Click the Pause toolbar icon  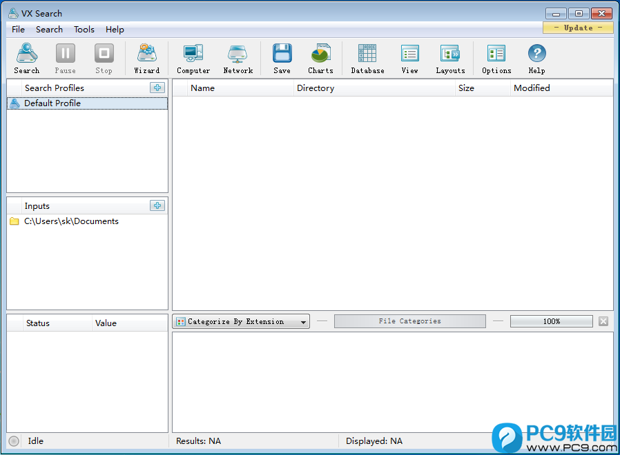65,59
